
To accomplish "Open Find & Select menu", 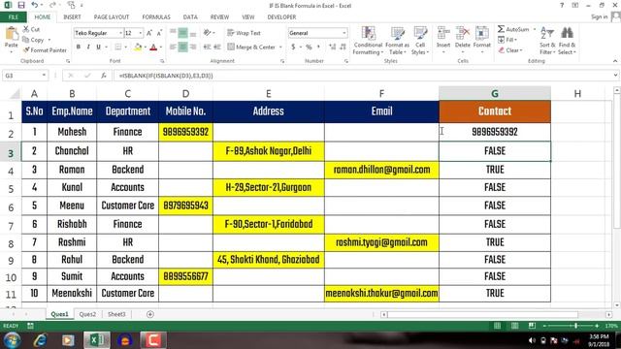I will point(567,41).
